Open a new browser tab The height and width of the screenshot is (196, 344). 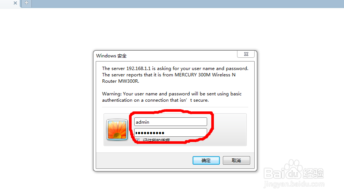pyautogui.click(x=27, y=3)
